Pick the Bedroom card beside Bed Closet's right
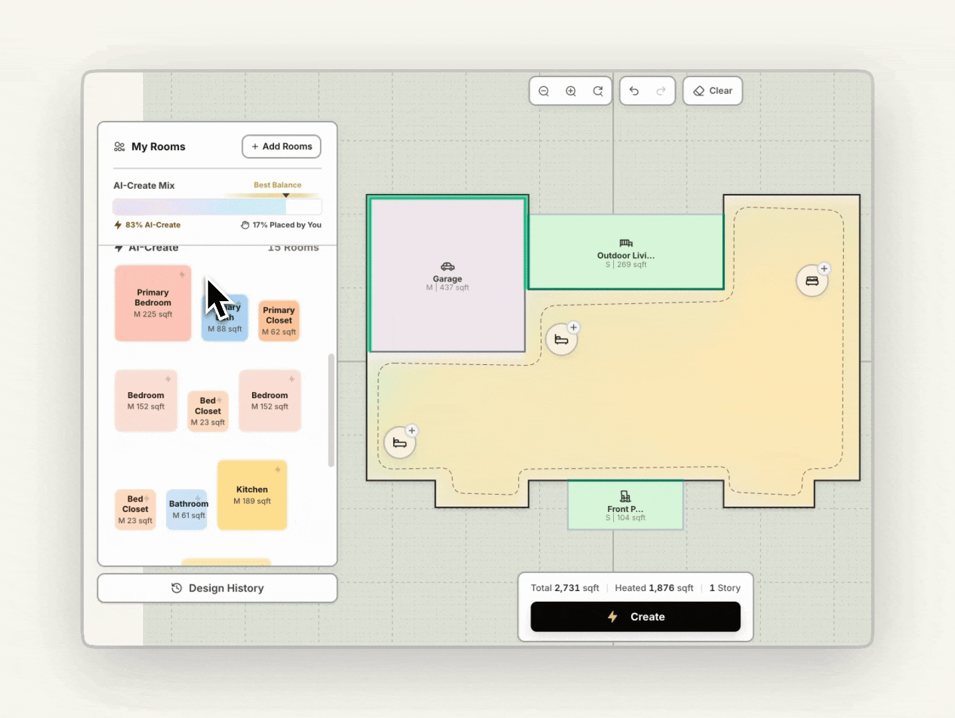Image resolution: width=955 pixels, height=718 pixels. (269, 400)
